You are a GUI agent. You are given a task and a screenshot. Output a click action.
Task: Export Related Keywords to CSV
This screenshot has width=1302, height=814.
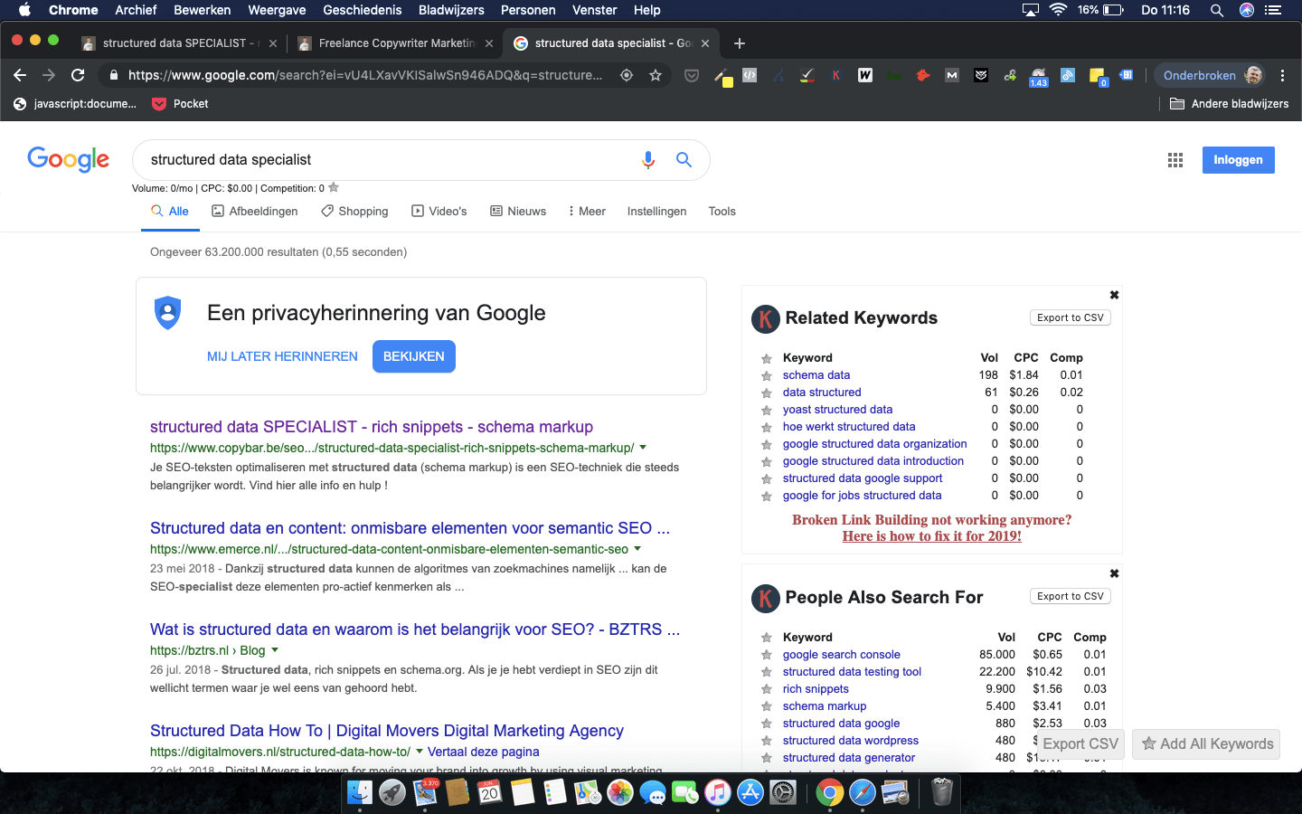(x=1071, y=317)
